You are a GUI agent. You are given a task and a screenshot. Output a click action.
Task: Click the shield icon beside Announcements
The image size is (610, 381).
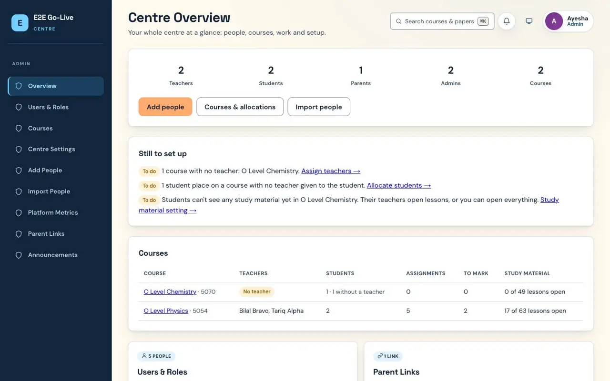point(19,255)
